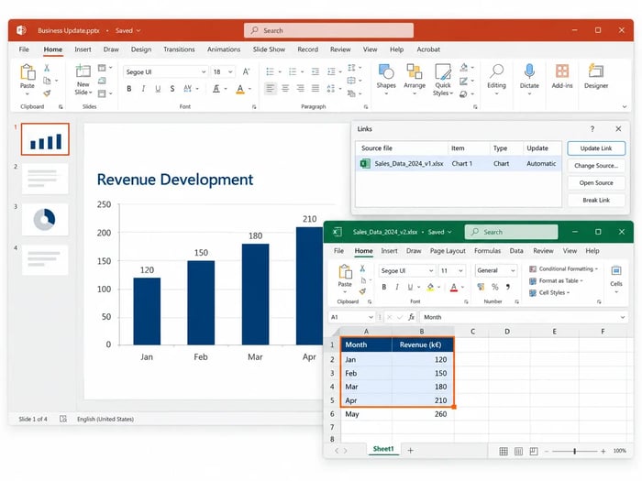Center text in PowerPoint paragraph group
The width and height of the screenshot is (642, 481).
[x=285, y=88]
